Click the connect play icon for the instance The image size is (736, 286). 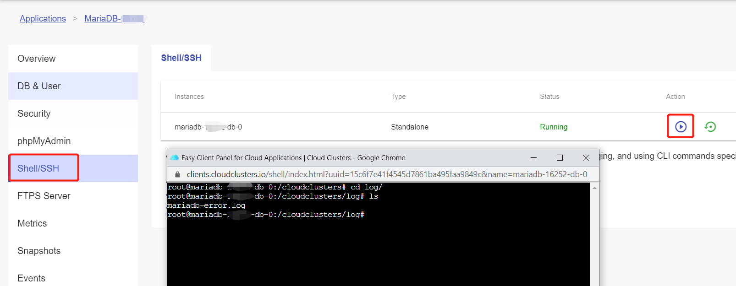[x=681, y=127]
